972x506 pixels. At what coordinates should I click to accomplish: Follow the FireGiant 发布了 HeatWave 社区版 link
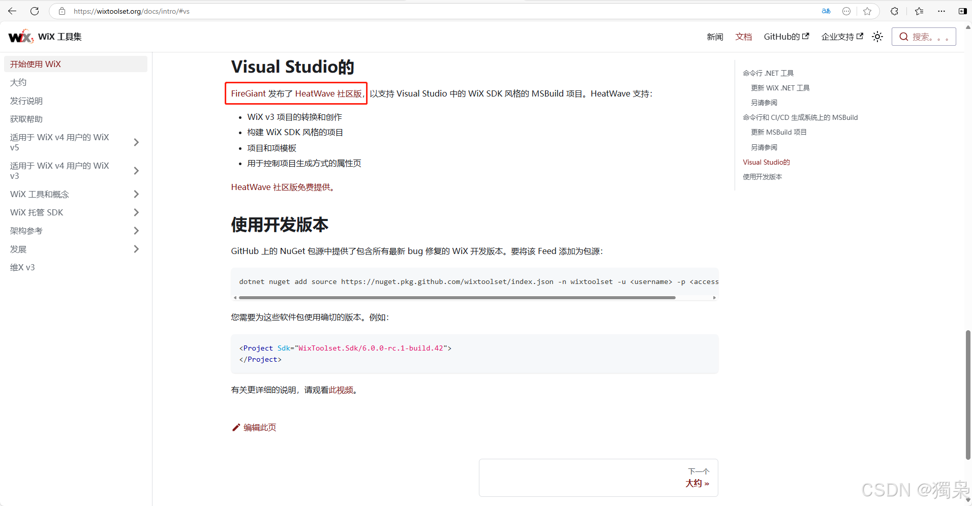(297, 93)
